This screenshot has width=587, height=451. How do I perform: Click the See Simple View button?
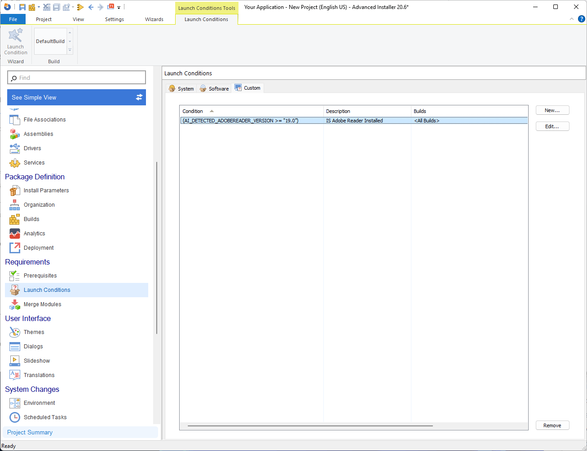point(76,97)
